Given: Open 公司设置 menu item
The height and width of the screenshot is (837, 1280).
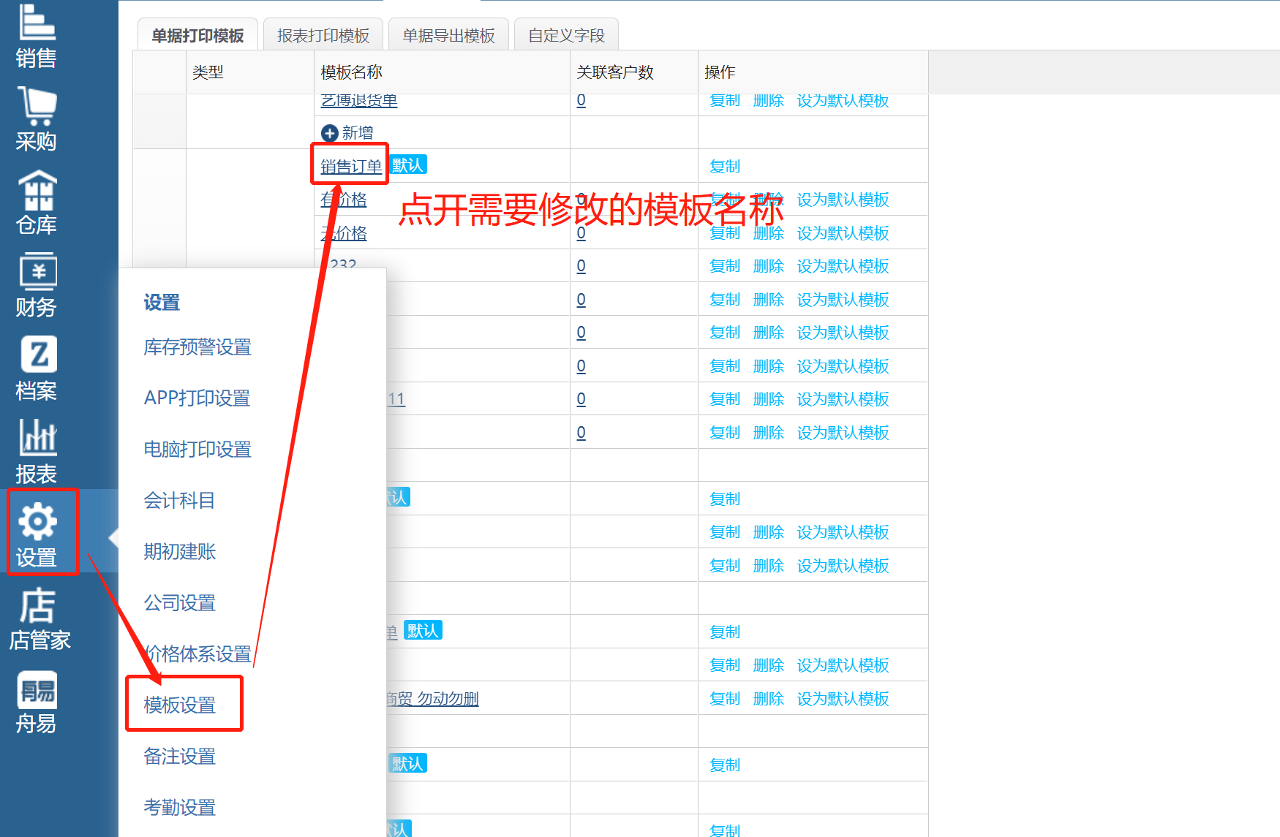Looking at the screenshot, I should (180, 603).
